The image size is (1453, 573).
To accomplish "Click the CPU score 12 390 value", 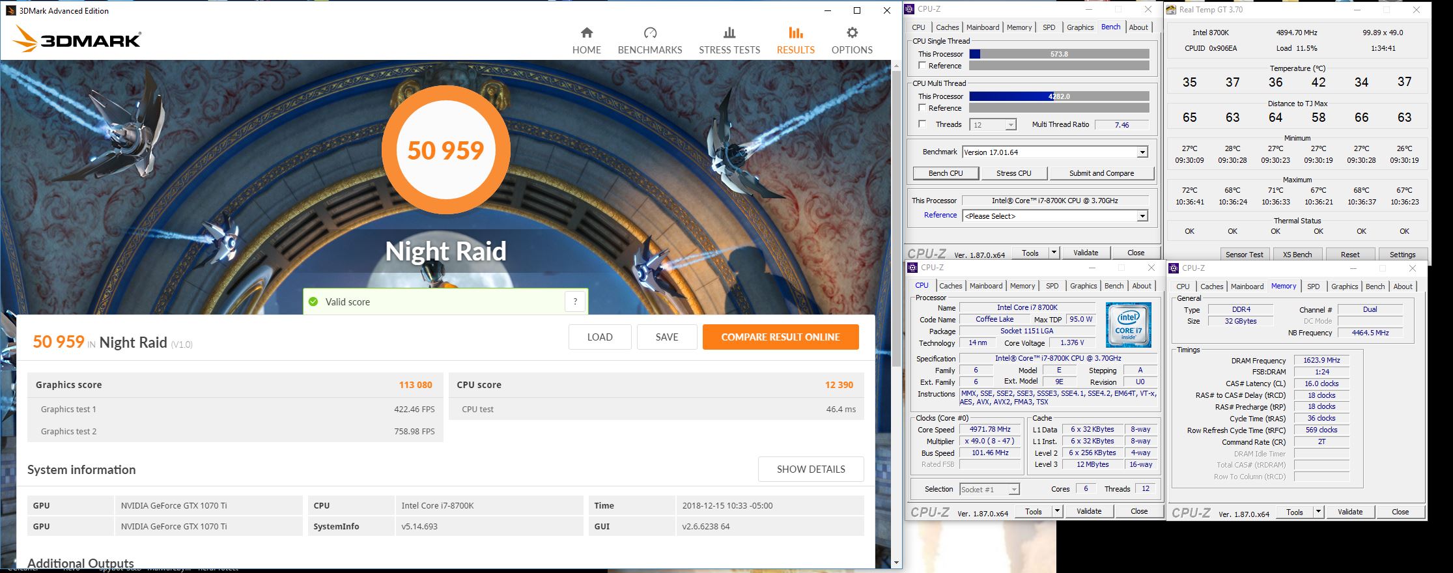I will (839, 385).
